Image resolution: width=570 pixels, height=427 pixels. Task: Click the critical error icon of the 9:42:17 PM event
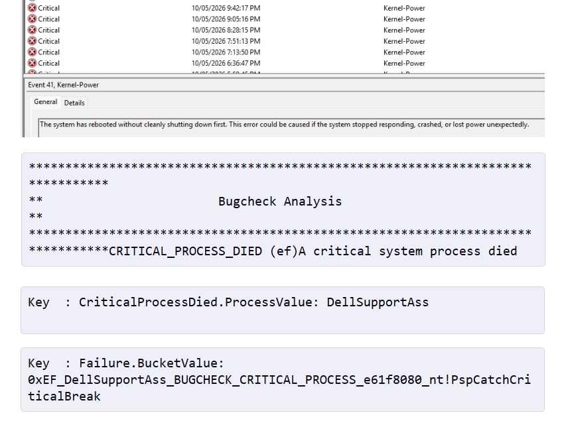(x=33, y=8)
